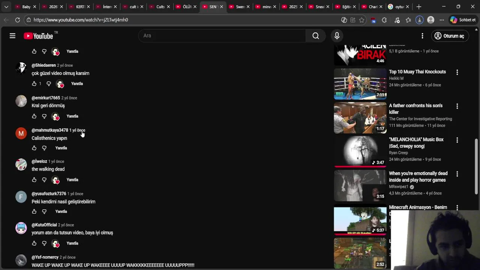Click the search magnifier button
Viewport: 480px width, 270px height.
(316, 36)
